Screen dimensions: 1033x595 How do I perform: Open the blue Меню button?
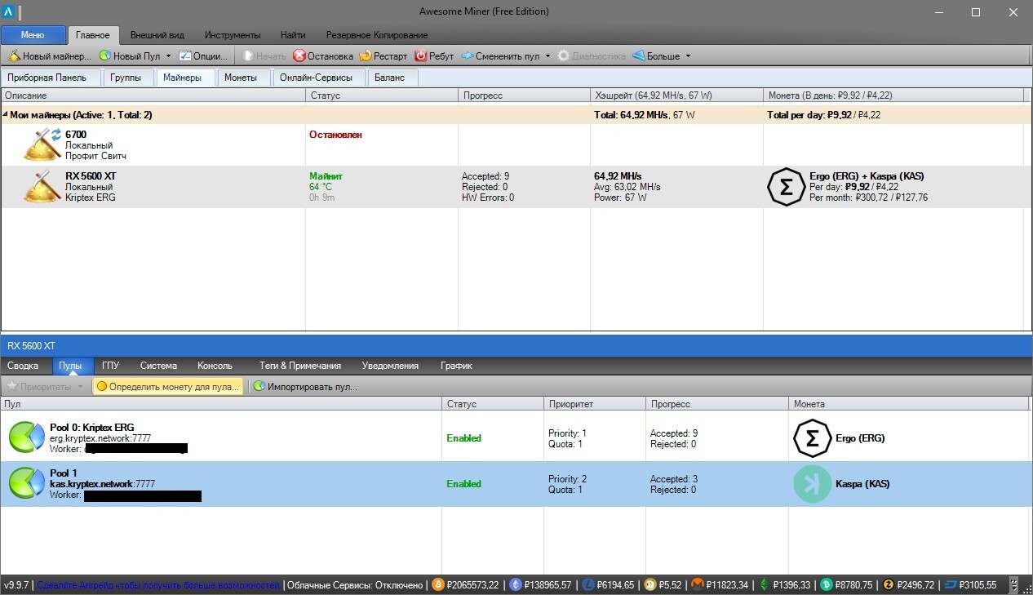point(33,35)
